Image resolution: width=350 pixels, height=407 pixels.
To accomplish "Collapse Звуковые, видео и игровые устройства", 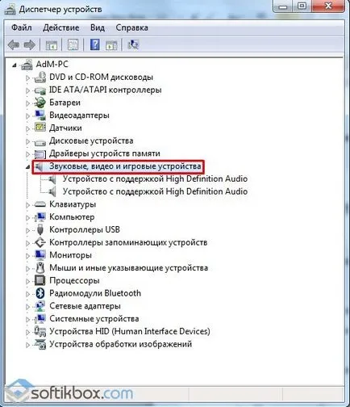I will (28, 167).
